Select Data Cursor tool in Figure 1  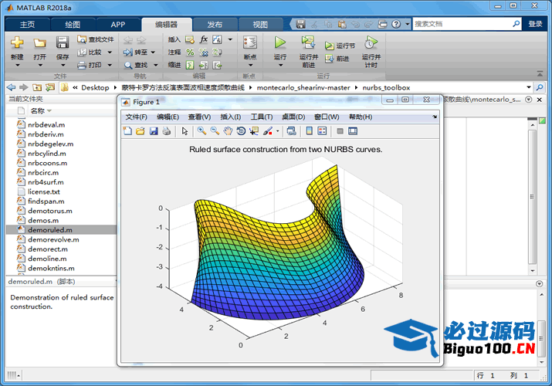(254, 131)
